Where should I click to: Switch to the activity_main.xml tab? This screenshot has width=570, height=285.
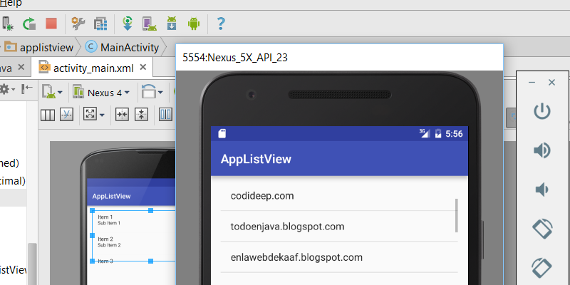(x=93, y=68)
